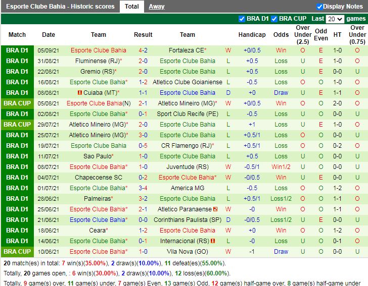The image size is (368, 286).
Task: Click the 3-4 score against America MG
Action: [143, 188]
